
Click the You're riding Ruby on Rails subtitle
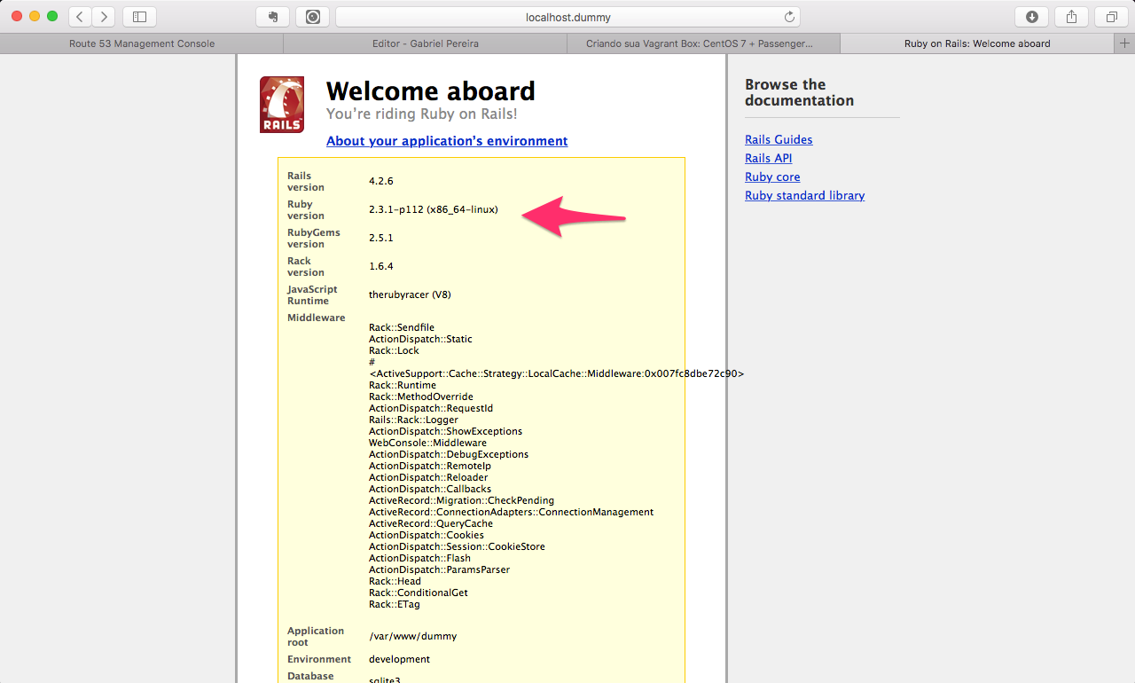(x=422, y=114)
